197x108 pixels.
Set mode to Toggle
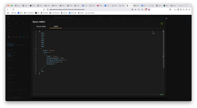point(11,45)
